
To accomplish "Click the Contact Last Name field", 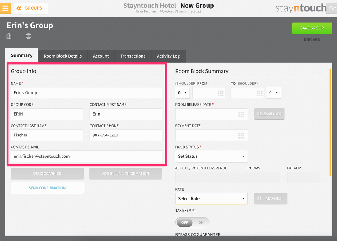I will click(47, 135).
